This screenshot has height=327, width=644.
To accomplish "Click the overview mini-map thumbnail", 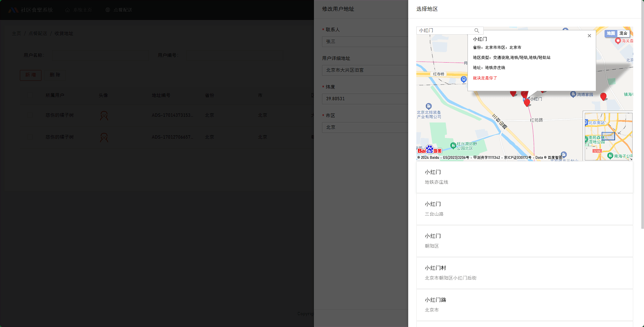I will pyautogui.click(x=608, y=137).
